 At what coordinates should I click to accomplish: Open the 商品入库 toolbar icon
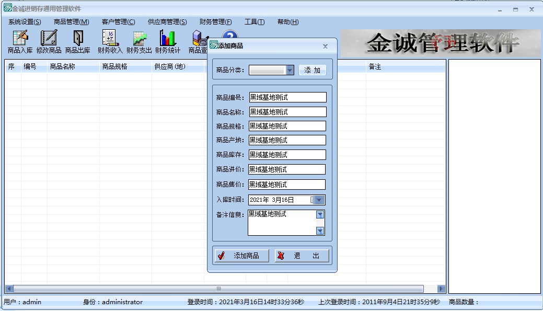20,42
